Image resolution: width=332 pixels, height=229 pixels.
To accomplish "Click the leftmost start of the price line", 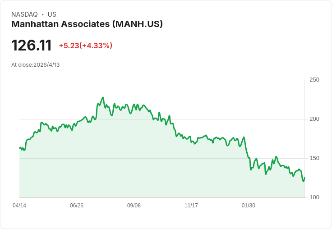I will click(x=19, y=148).
